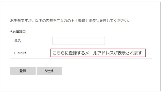Viewport: 163px width, 94px height.
Task: Focus the 氏名 text input field
Action: click(79, 41)
